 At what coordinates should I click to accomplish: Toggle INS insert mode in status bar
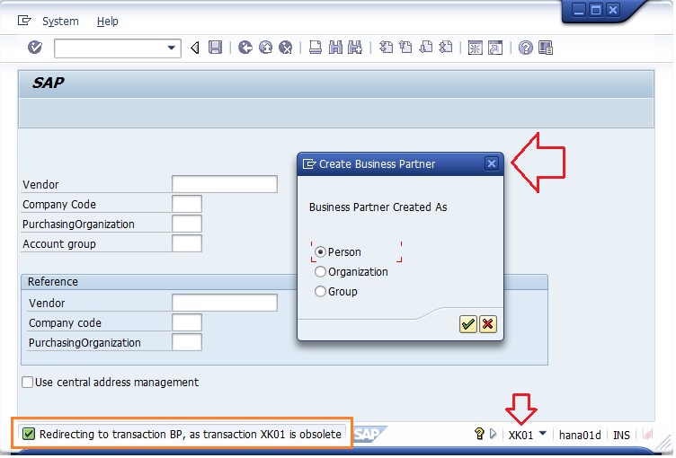click(621, 436)
